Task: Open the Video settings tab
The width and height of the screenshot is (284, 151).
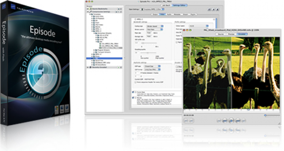Action: tap(162, 14)
